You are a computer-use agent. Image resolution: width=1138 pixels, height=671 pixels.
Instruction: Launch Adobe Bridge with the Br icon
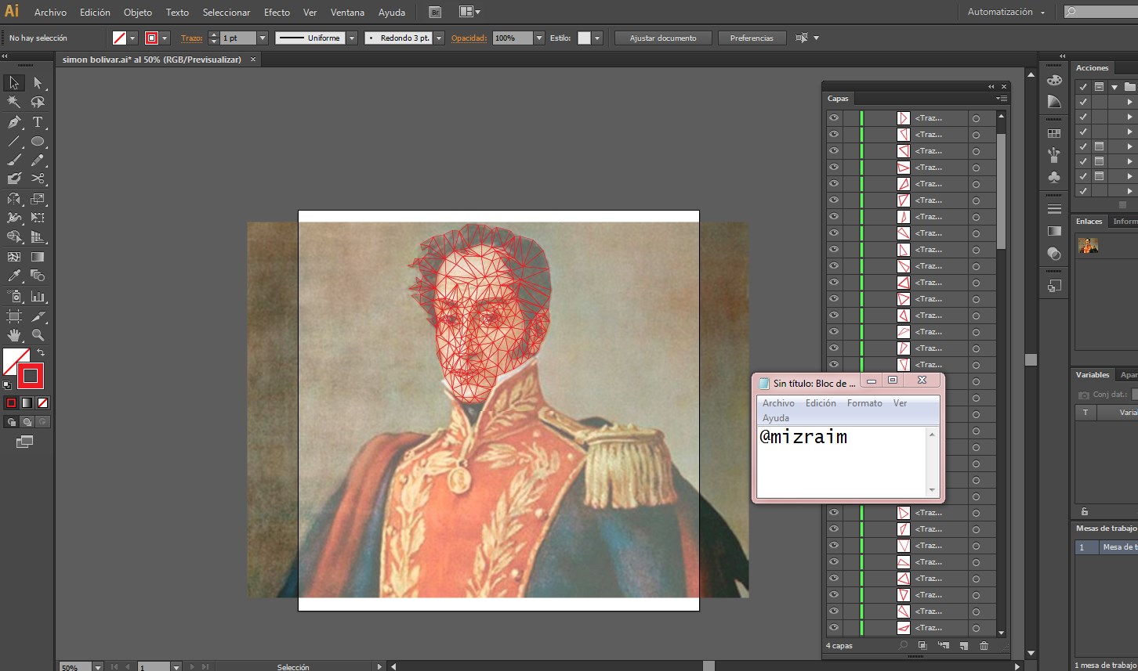pyautogui.click(x=436, y=13)
